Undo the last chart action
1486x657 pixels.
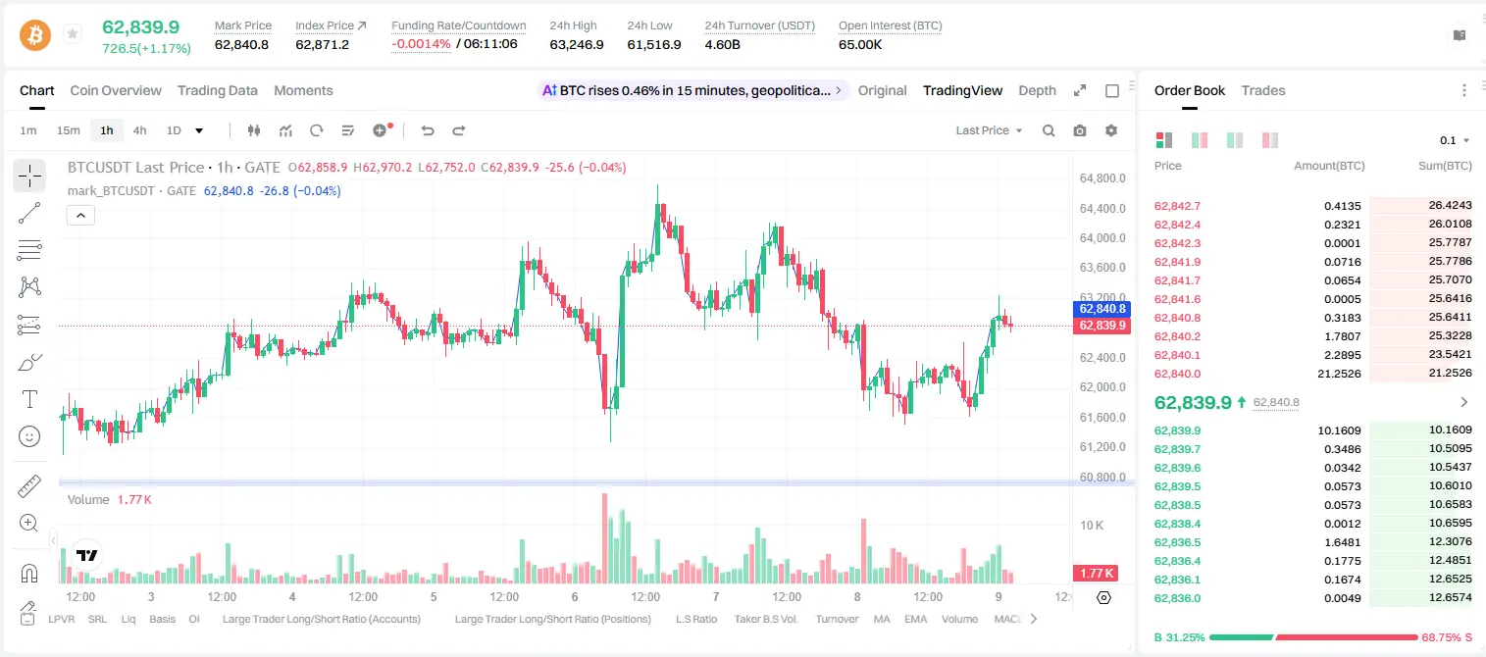click(428, 130)
